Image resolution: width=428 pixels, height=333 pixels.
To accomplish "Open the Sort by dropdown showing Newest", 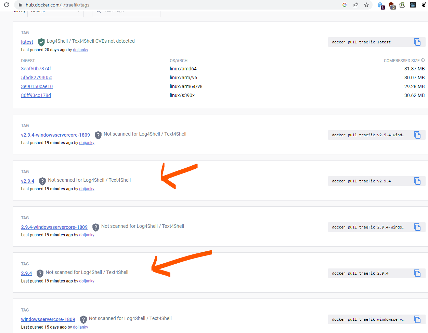I will point(55,11).
